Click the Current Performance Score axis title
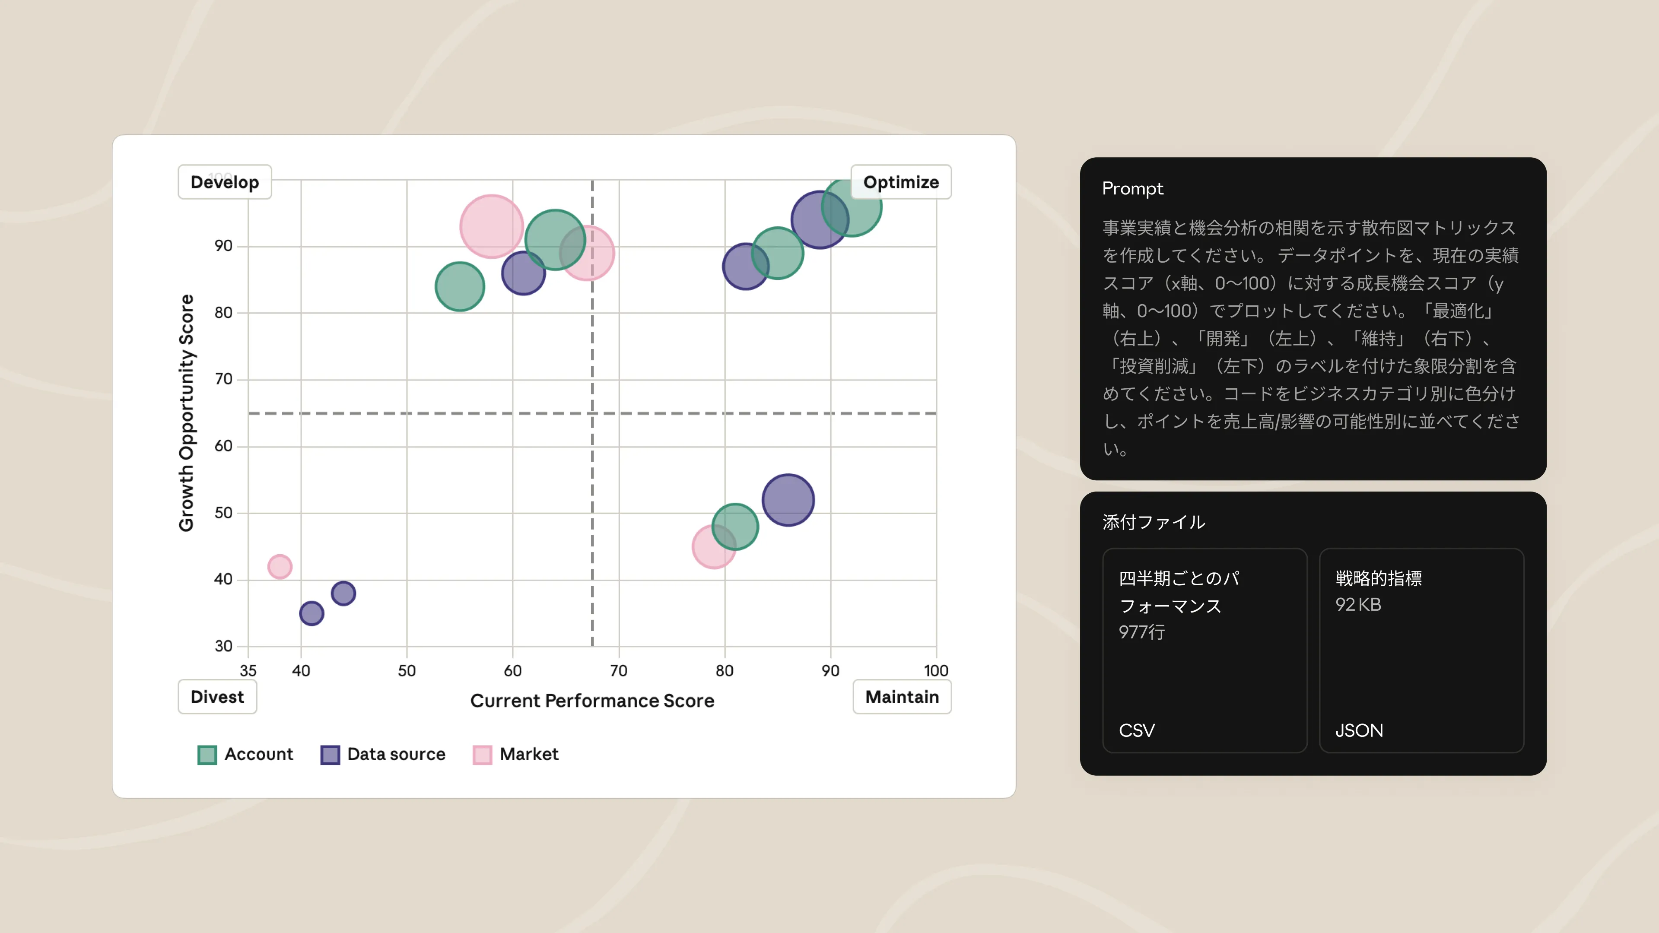This screenshot has width=1659, height=933. coord(592,701)
